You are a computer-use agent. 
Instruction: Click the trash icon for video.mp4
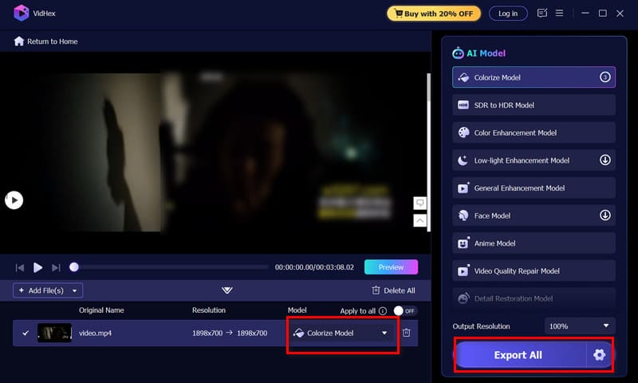coord(406,333)
